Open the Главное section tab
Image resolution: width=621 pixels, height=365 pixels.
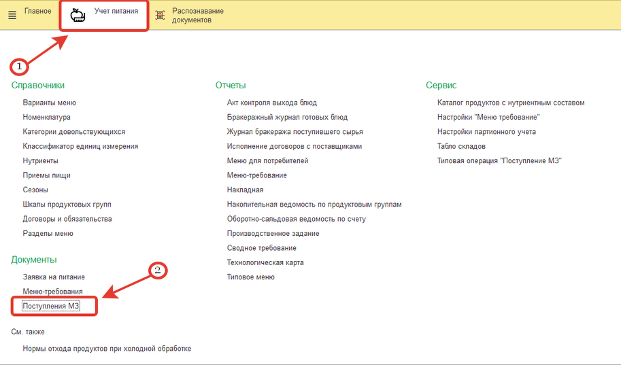37,12
